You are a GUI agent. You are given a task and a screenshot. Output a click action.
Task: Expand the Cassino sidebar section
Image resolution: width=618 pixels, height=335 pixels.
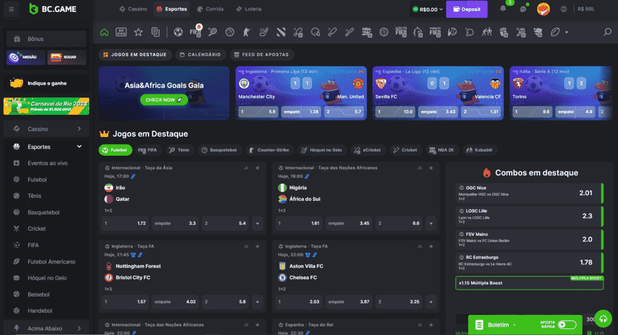47,129
